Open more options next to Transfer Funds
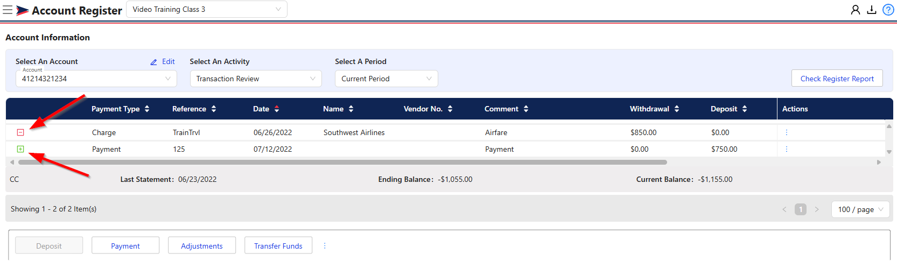The width and height of the screenshot is (897, 261). click(325, 245)
